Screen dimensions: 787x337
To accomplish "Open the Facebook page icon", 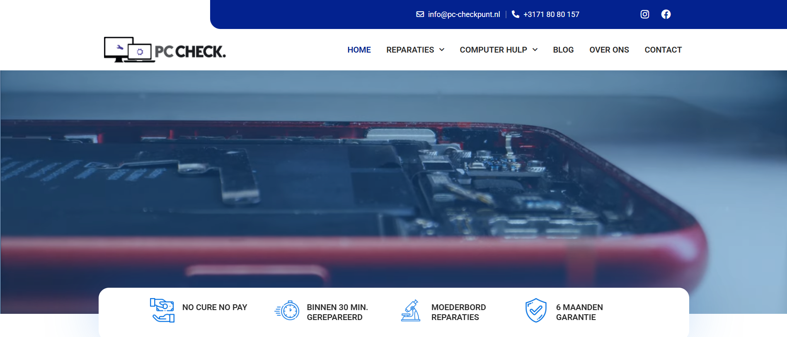I will [666, 14].
